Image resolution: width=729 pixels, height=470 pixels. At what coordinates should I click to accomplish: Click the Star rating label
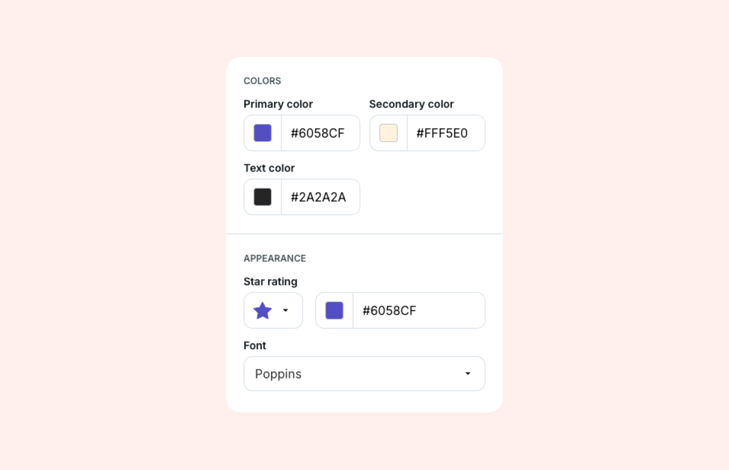tap(270, 281)
